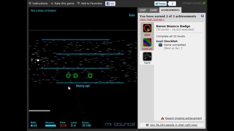Screen dimensions: 234x131
Task: Click the middle green ring target
Action: (x=76, y=76)
